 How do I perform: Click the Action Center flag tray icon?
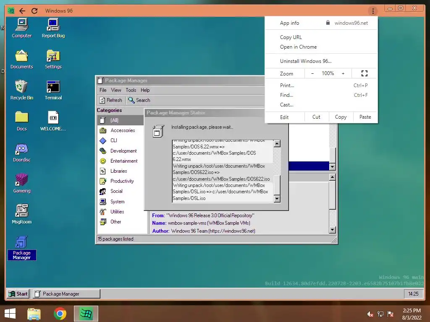[391, 314]
